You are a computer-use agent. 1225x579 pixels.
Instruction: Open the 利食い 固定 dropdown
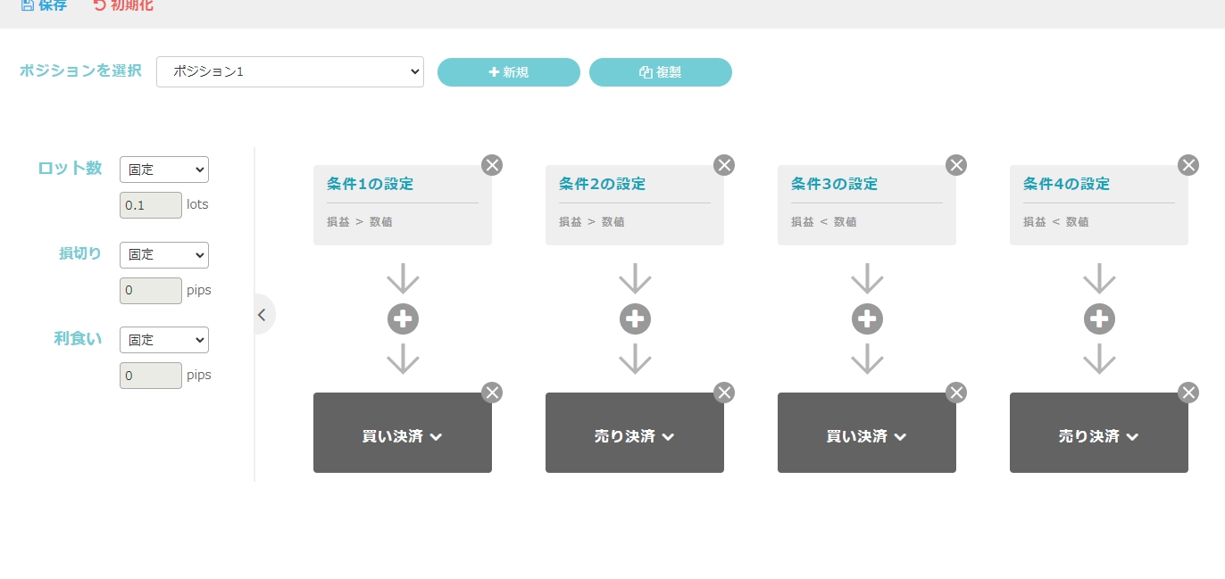pyautogui.click(x=164, y=340)
